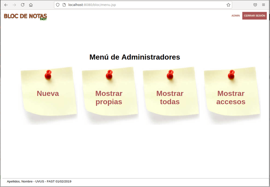Click the ADMIN user link

(x=236, y=16)
